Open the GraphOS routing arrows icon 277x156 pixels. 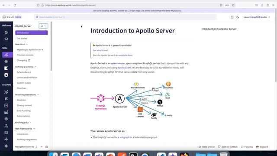(6, 99)
